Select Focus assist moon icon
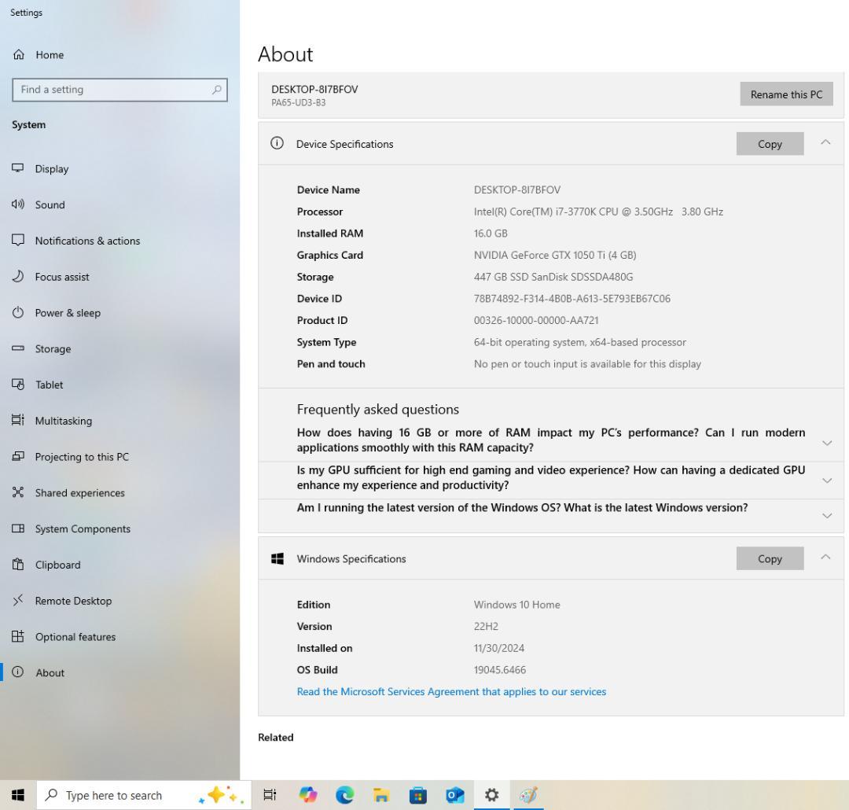Image resolution: width=849 pixels, height=810 pixels. pyautogui.click(x=18, y=277)
